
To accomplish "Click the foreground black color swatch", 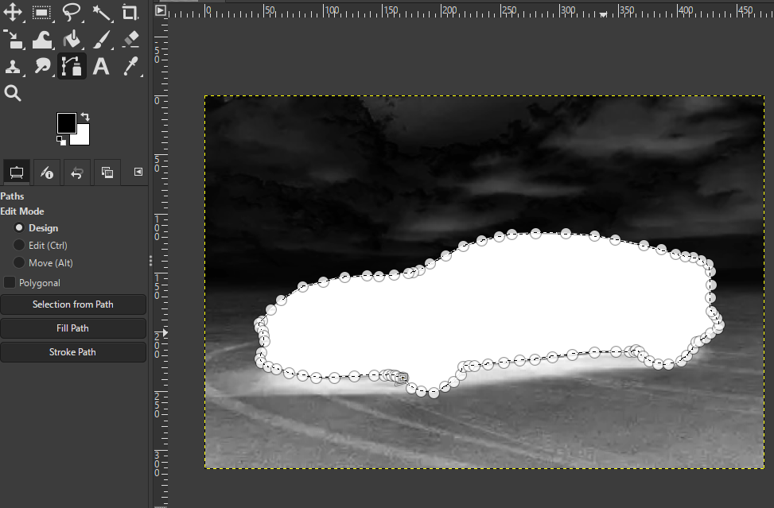I will pyautogui.click(x=66, y=122).
